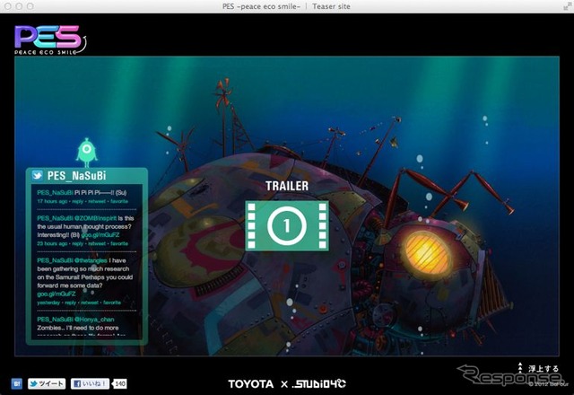Open the TOYOTA logo link
The height and width of the screenshot is (395, 574).
click(251, 384)
